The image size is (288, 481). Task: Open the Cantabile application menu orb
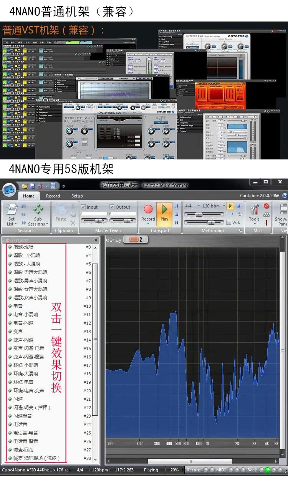tap(9, 190)
